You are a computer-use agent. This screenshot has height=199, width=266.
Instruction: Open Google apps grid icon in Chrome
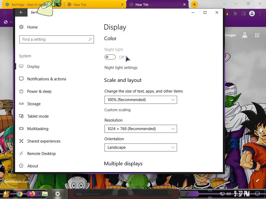257,35
